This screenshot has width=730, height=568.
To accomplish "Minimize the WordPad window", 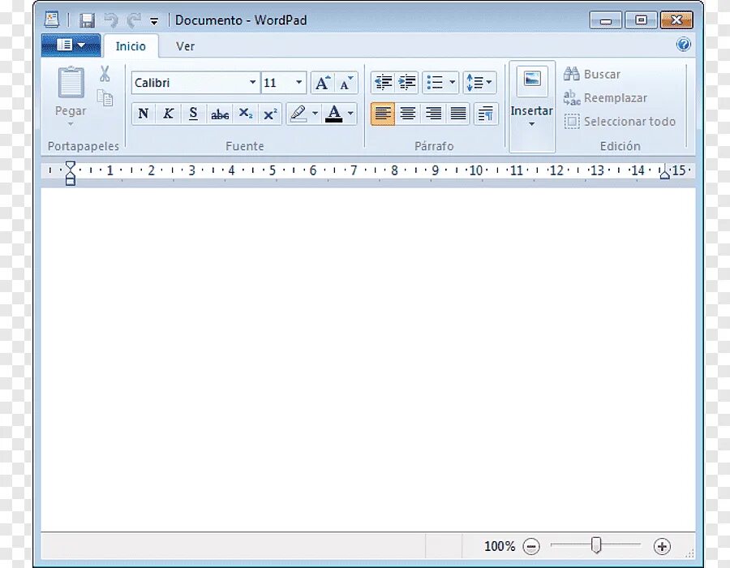I will [606, 20].
